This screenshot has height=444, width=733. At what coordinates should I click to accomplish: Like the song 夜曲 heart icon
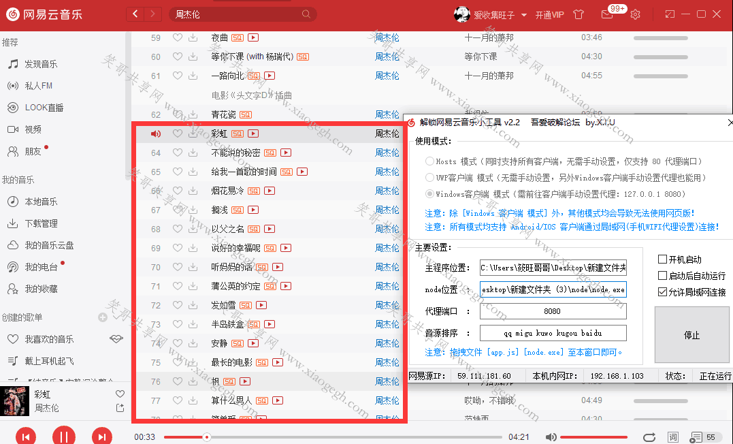[x=178, y=37]
